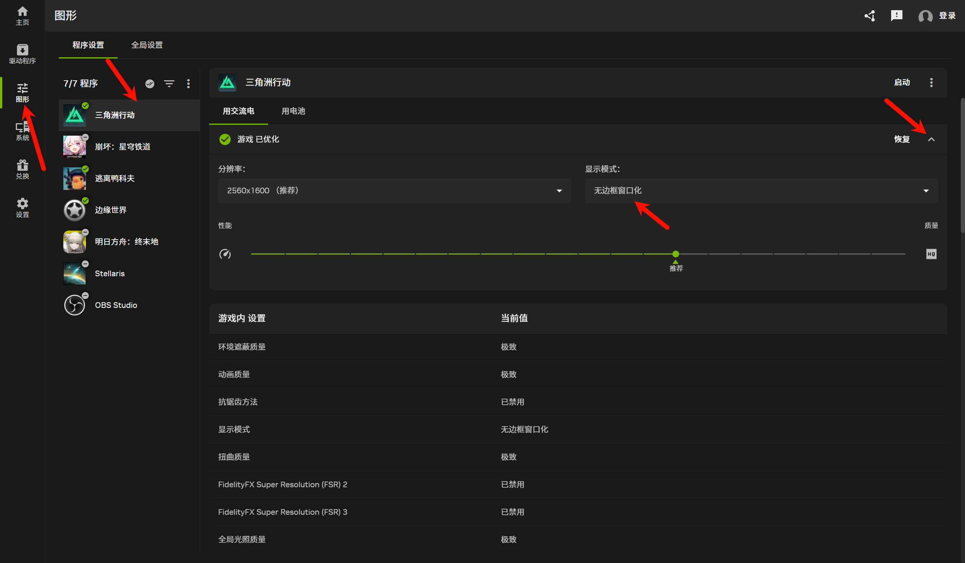Open the 设置 settings section
The width and height of the screenshot is (965, 563).
click(x=22, y=208)
